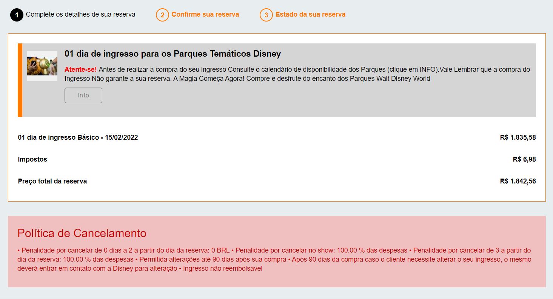Click the ticket price R$ 1.835,58
Viewport: 553px width, 299px height.
pos(518,137)
